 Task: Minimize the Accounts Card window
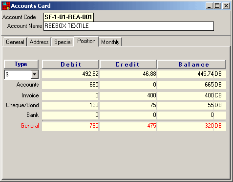209,6
